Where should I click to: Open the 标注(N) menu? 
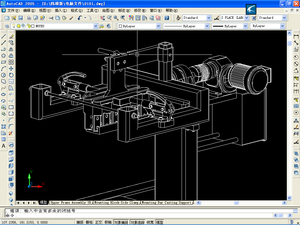pyautogui.click(x=124, y=11)
